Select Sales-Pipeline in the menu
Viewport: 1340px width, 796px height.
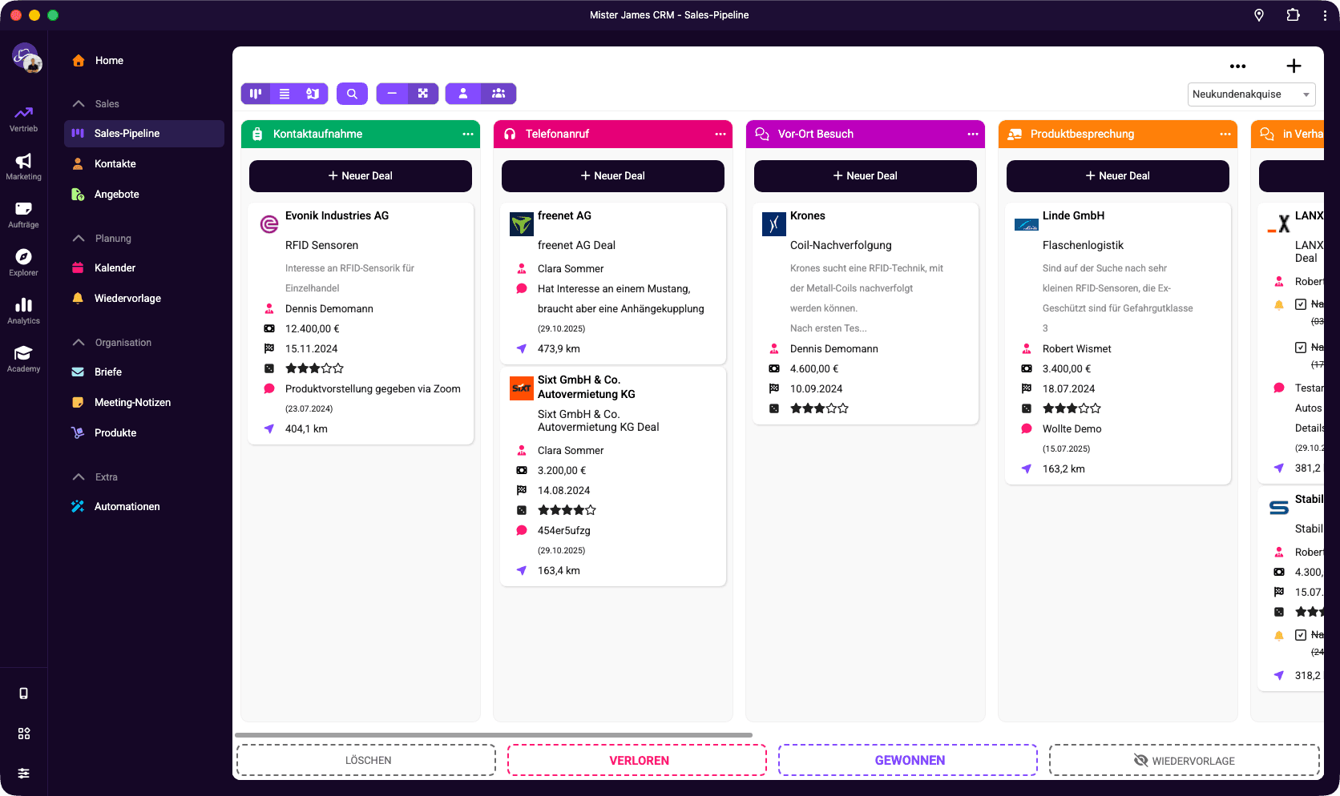[x=144, y=134]
